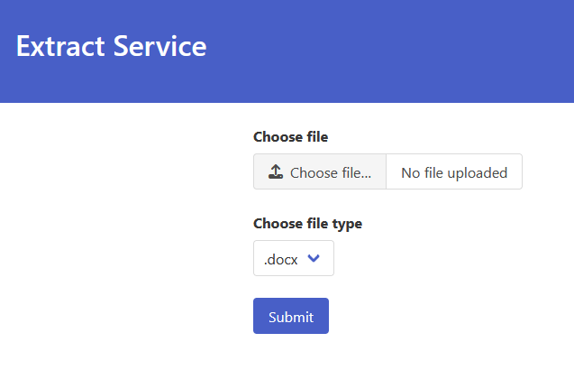574x370 pixels.
Task: Click the upload arrow icon
Action: (276, 171)
